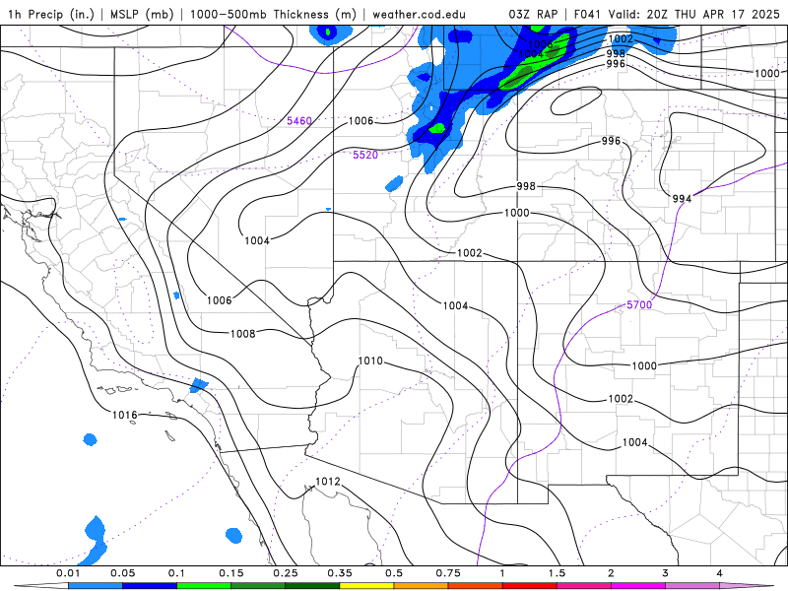Click the bright green 0.1–0.15 legend swatch

[x=204, y=586]
